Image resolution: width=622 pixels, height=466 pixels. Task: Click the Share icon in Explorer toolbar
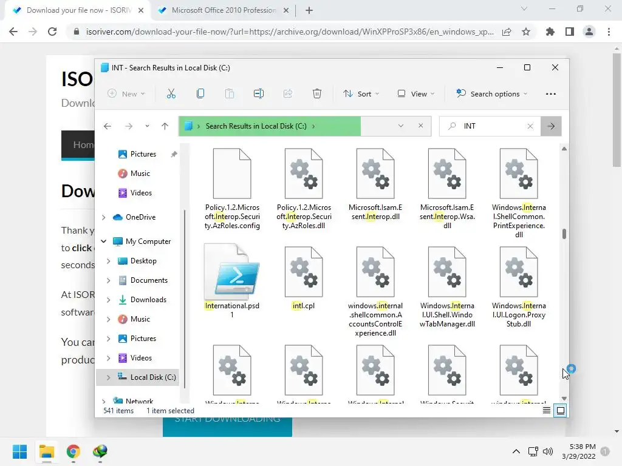[x=287, y=94]
